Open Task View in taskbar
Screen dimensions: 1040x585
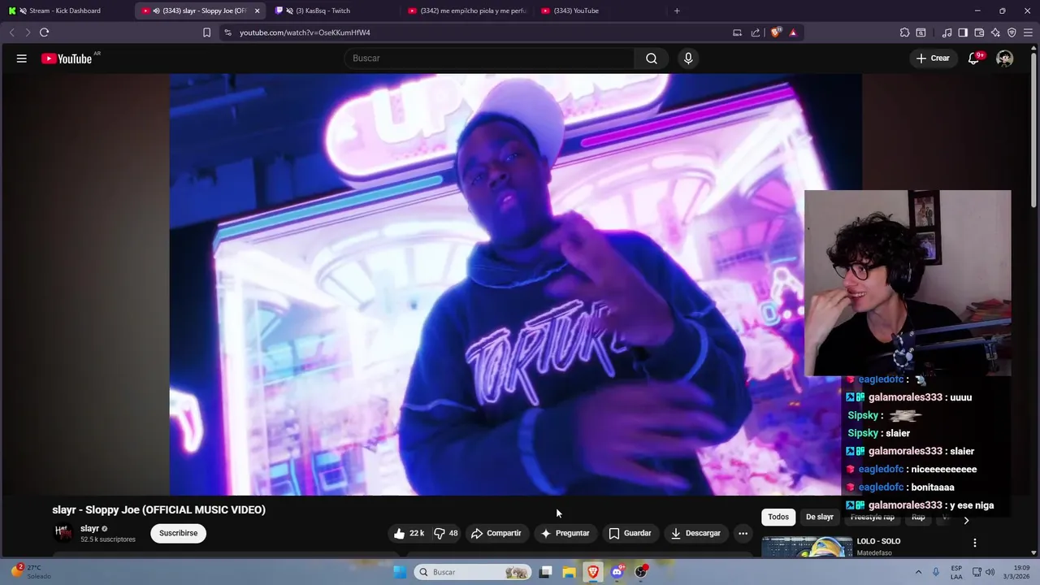pyautogui.click(x=545, y=572)
